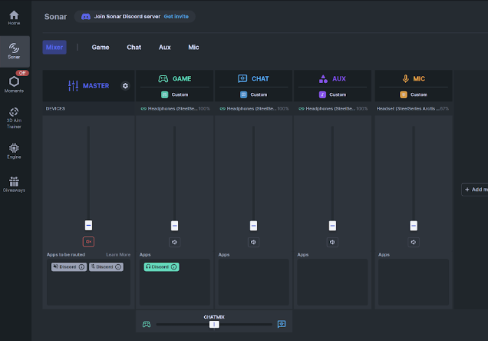Click the Chat header icon
The width and height of the screenshot is (488, 341).
[243, 79]
